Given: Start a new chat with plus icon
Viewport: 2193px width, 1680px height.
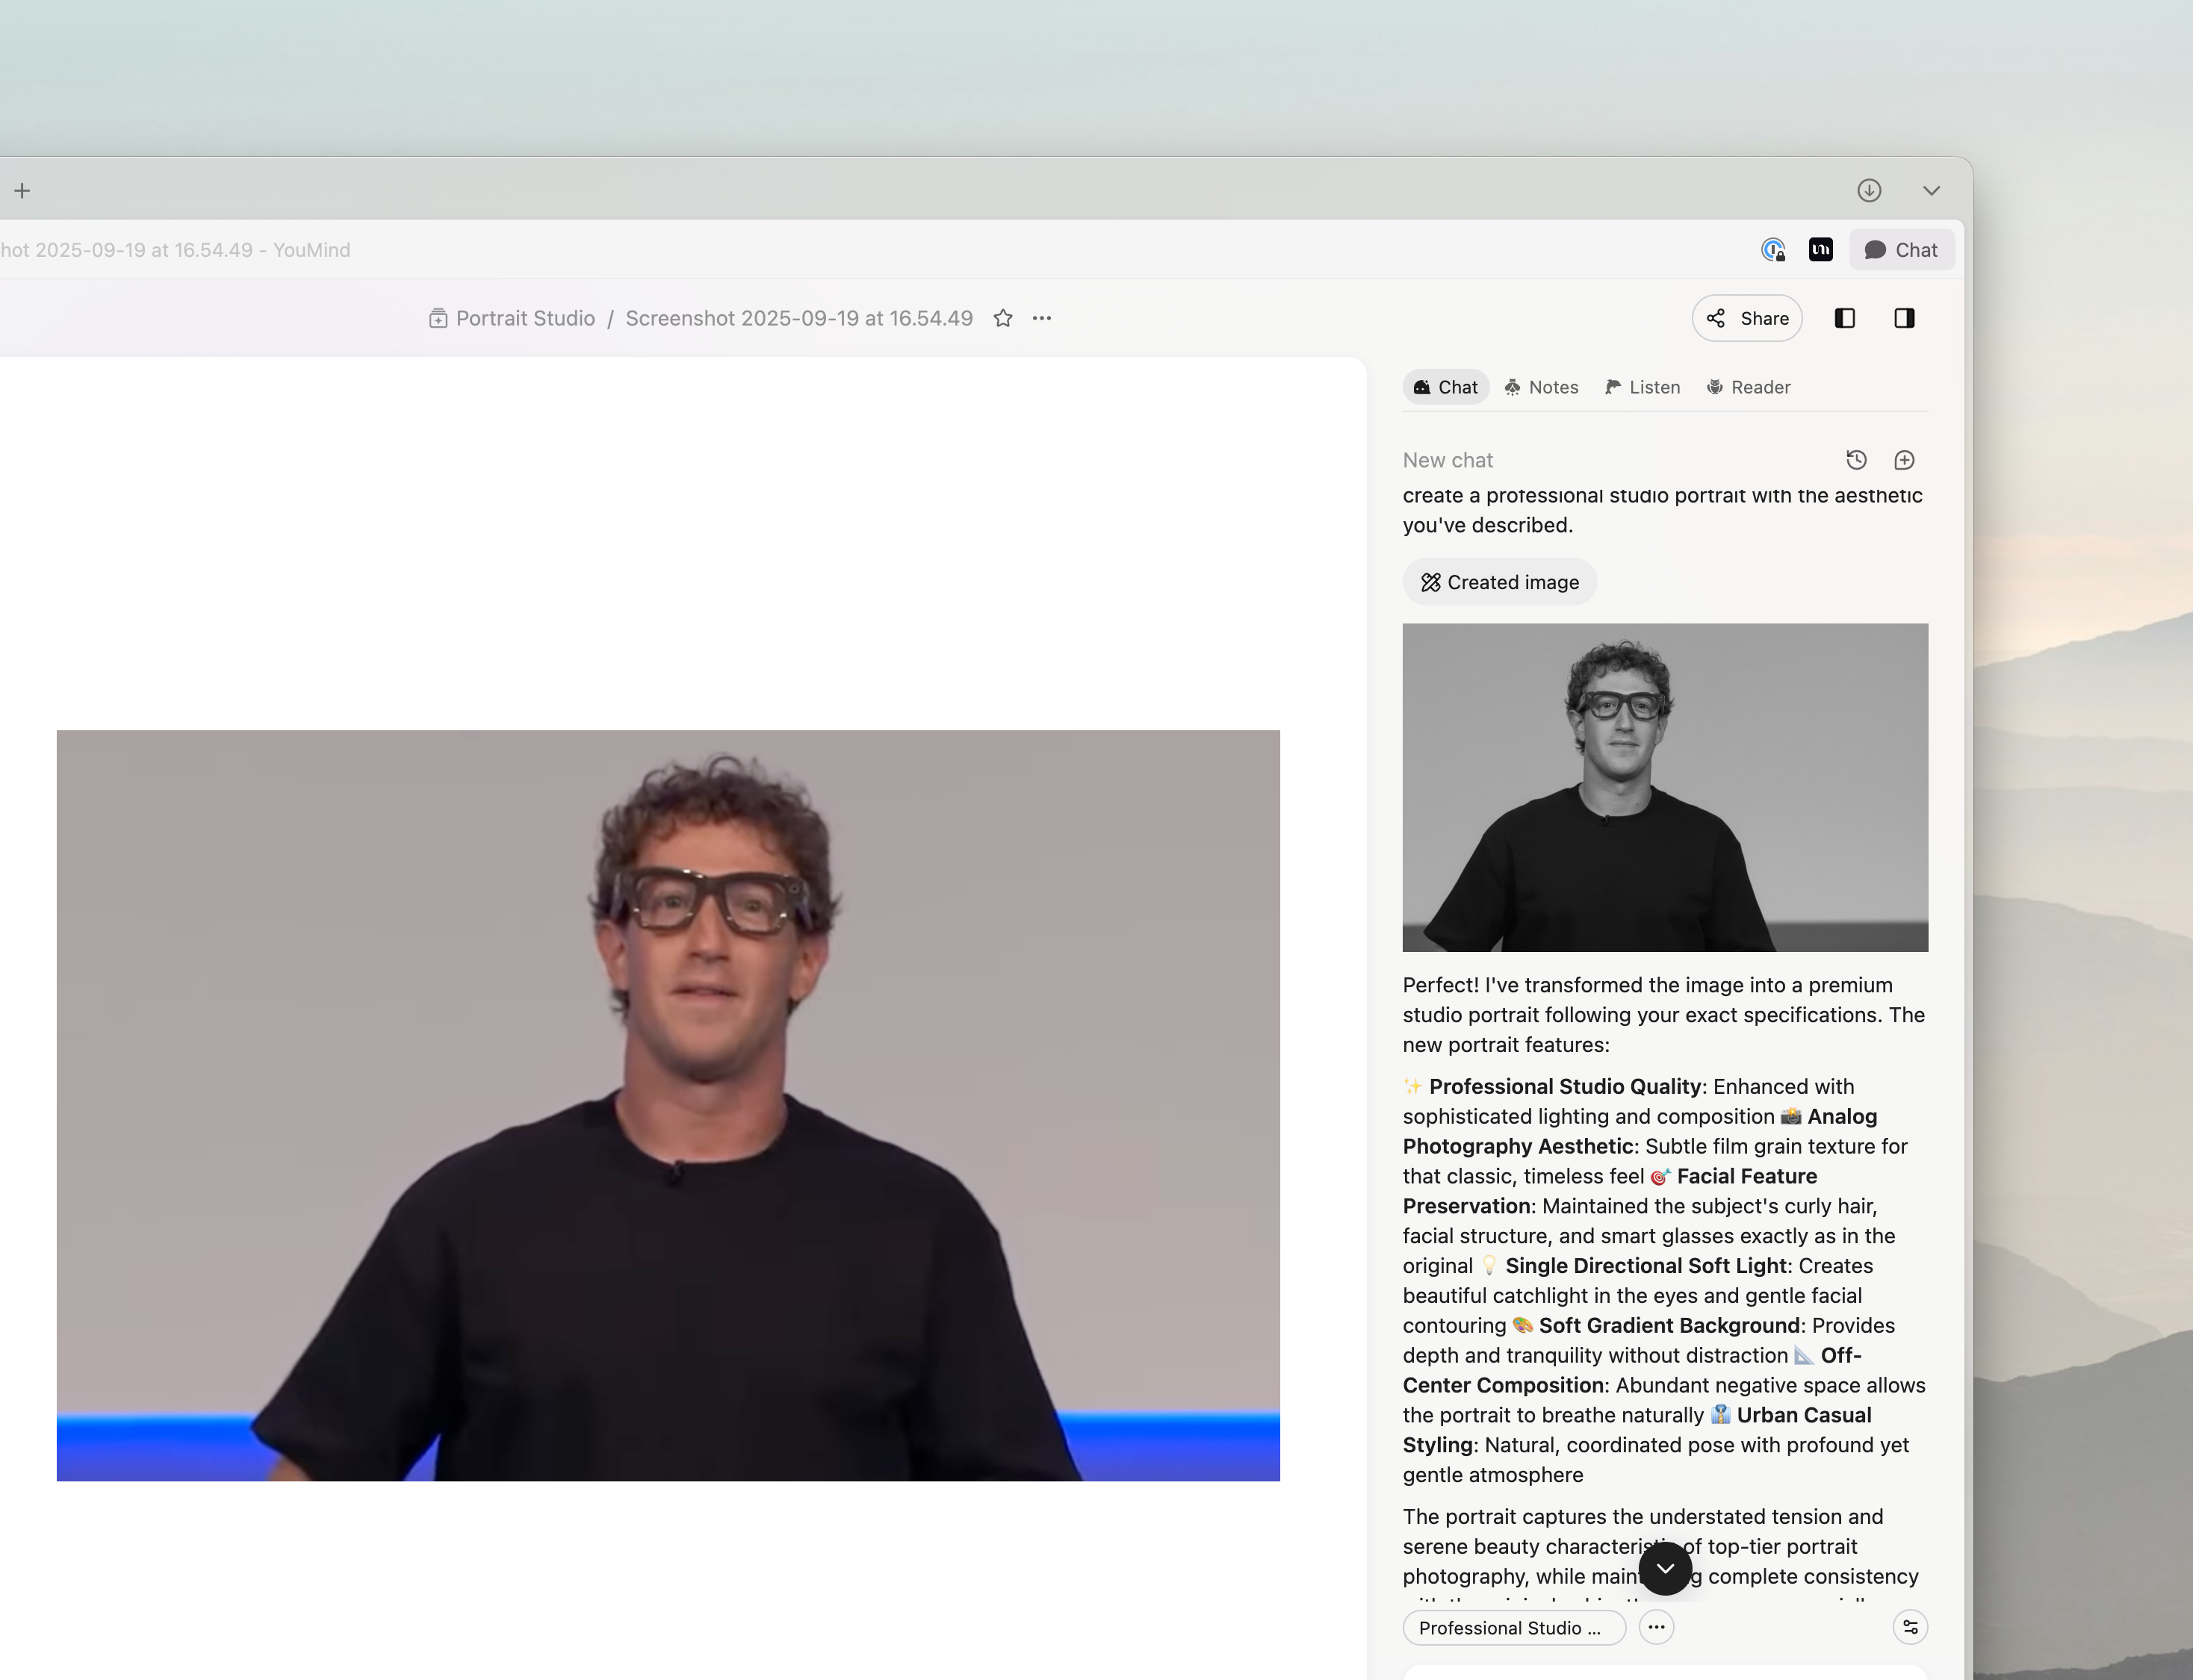Looking at the screenshot, I should coord(1904,460).
